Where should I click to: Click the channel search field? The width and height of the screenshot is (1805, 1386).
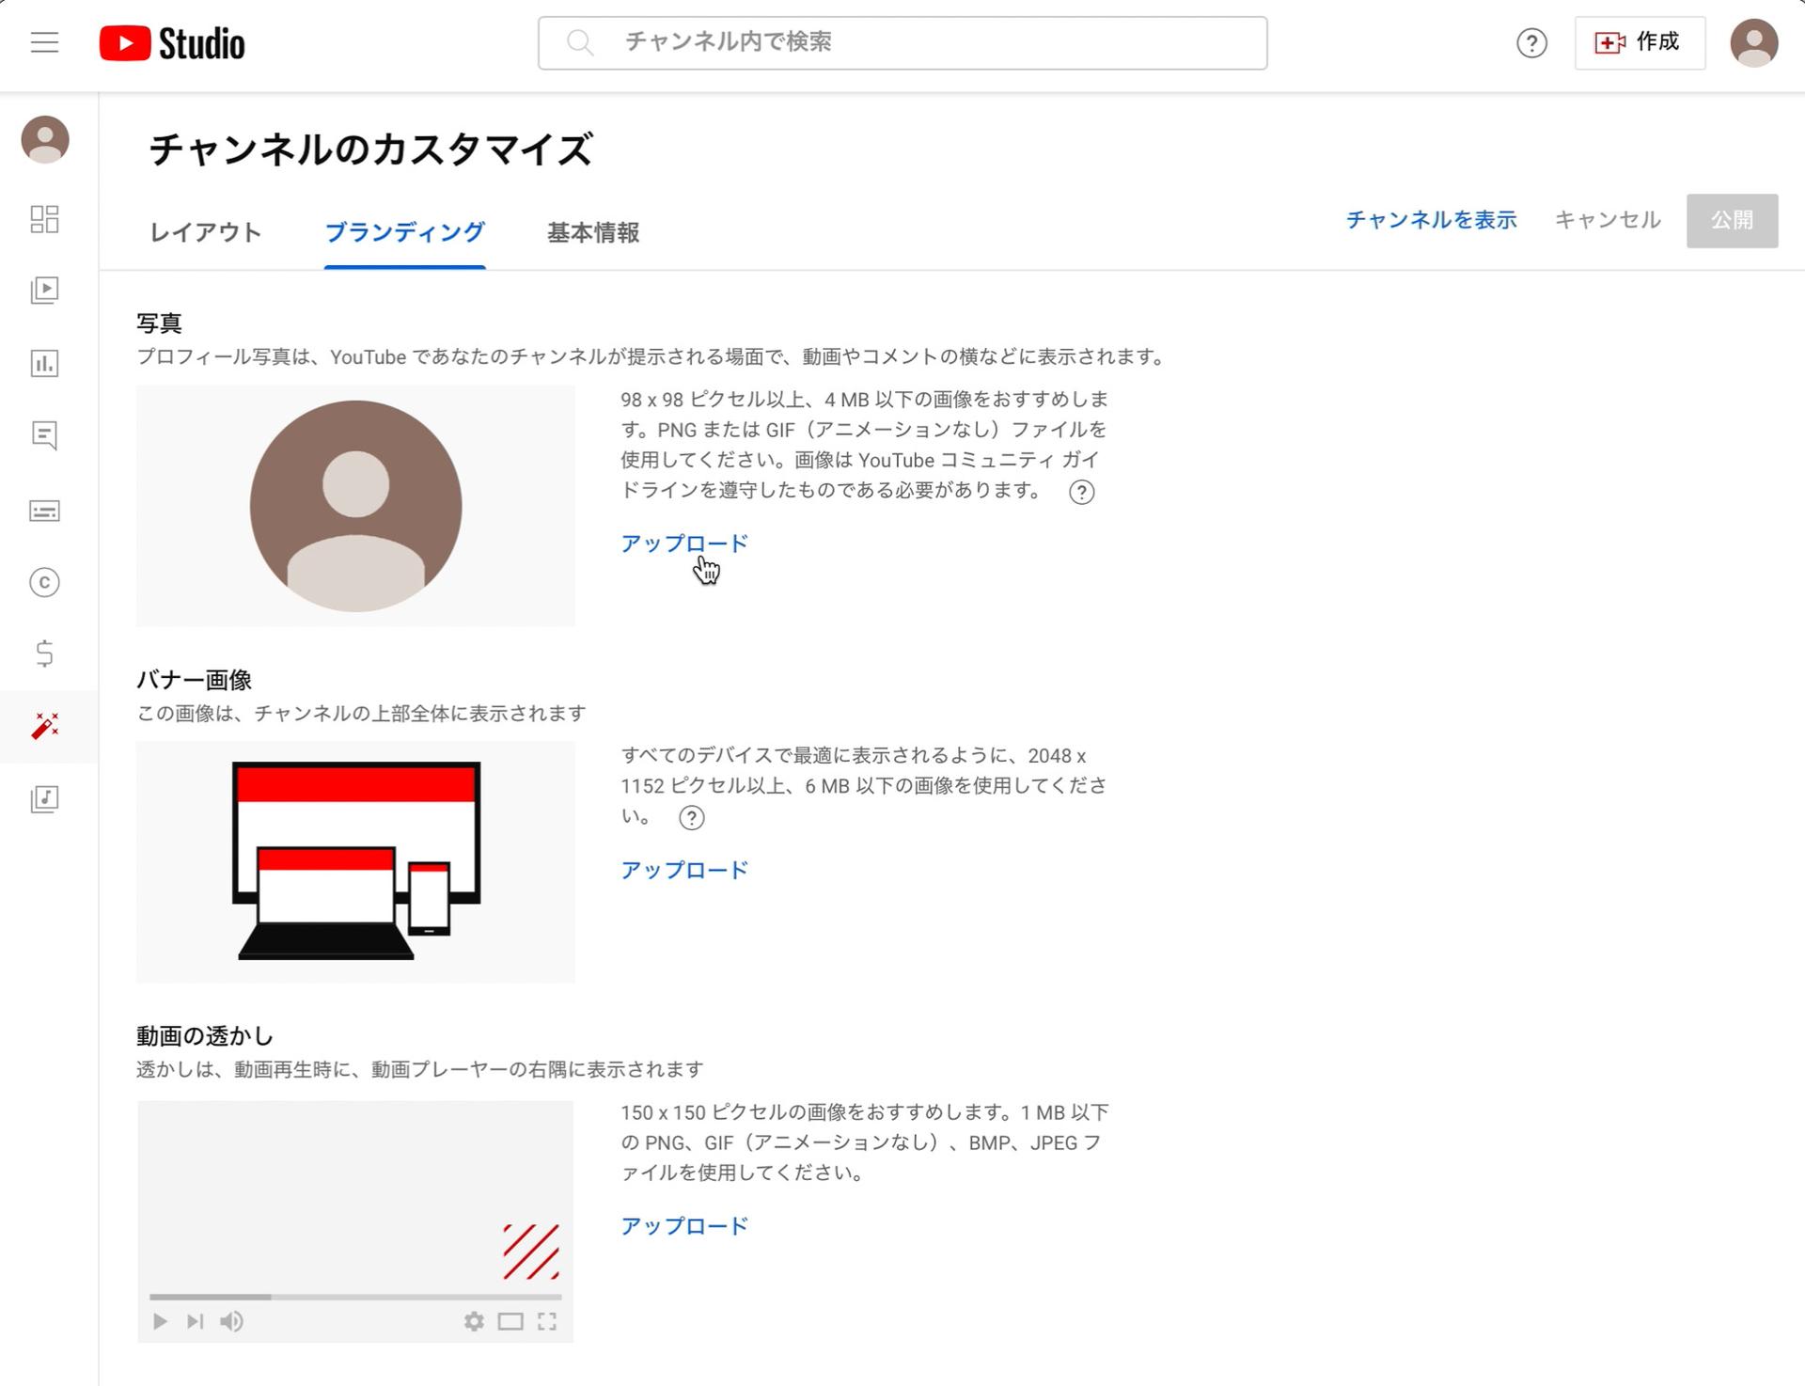coord(902,41)
